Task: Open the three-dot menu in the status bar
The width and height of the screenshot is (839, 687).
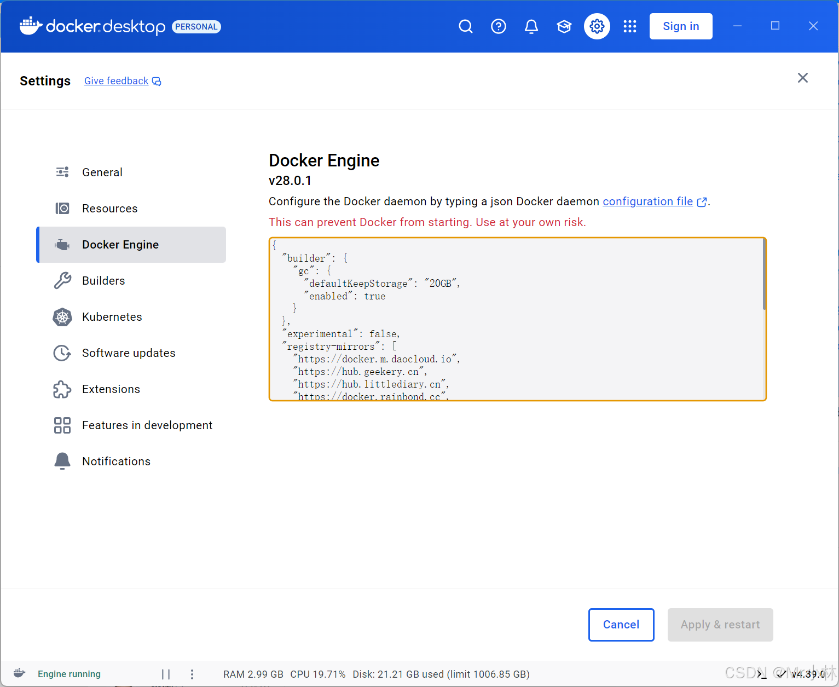Action: 192,674
